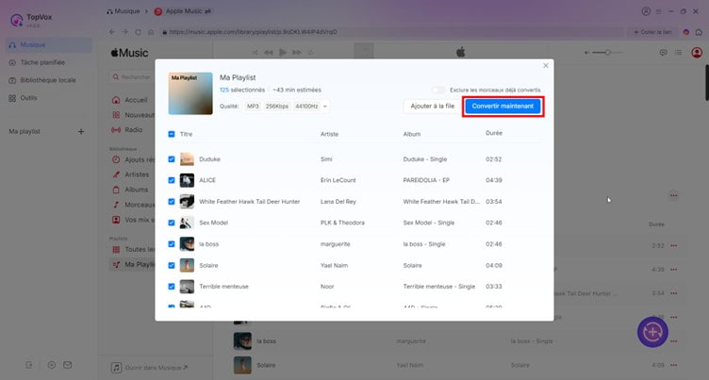The width and height of the screenshot is (709, 380).
Task: Adjust the Apple Music volume slider
Action: [x=607, y=53]
